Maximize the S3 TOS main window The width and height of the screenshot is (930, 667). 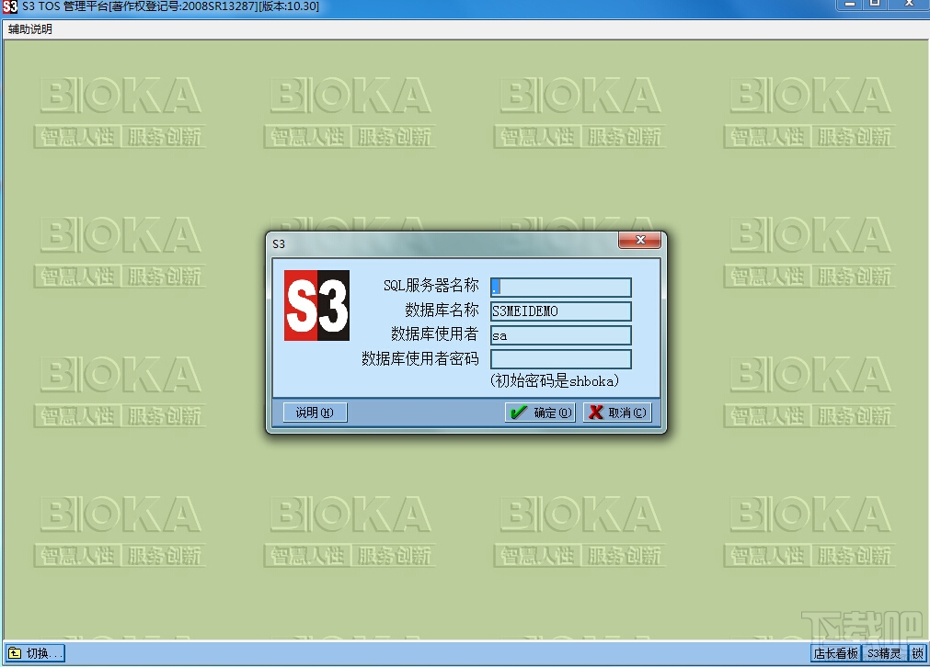(x=874, y=5)
